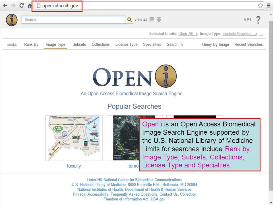Open the Contact Us footer link
273x205 pixels.
click(x=169, y=194)
